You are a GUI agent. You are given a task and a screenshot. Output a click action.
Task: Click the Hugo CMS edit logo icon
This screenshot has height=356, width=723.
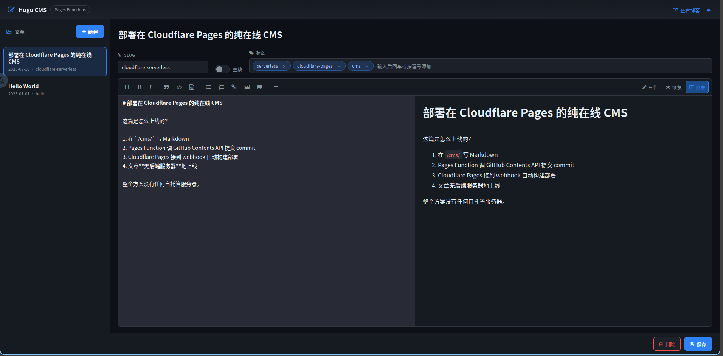tap(11, 9)
